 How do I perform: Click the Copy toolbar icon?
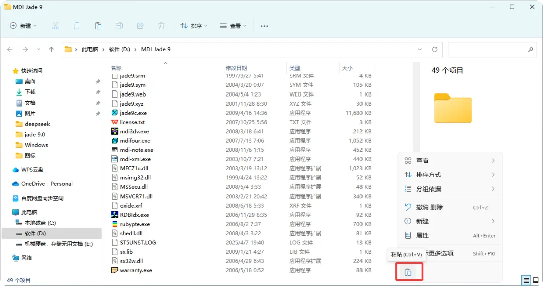[x=76, y=26]
